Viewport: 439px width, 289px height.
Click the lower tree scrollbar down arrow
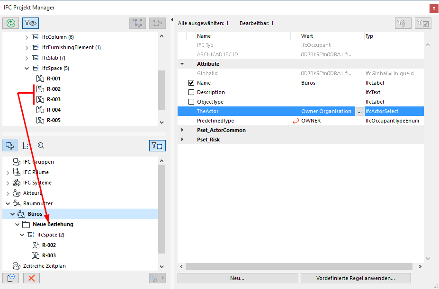click(161, 267)
